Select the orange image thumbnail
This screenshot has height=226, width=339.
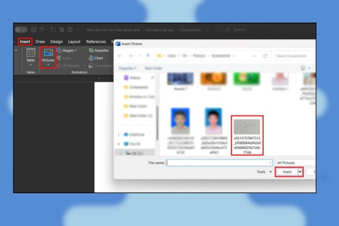(x=214, y=79)
